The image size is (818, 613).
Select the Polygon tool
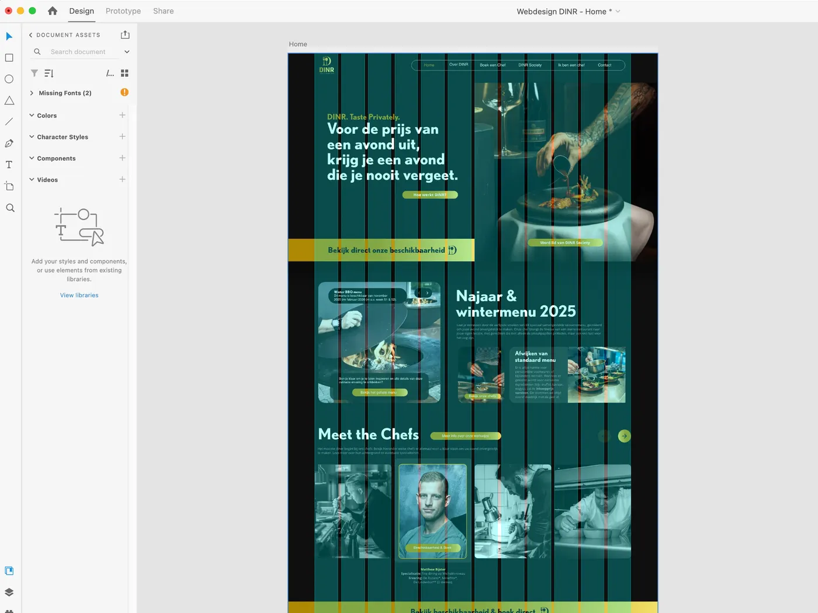pyautogui.click(x=9, y=100)
